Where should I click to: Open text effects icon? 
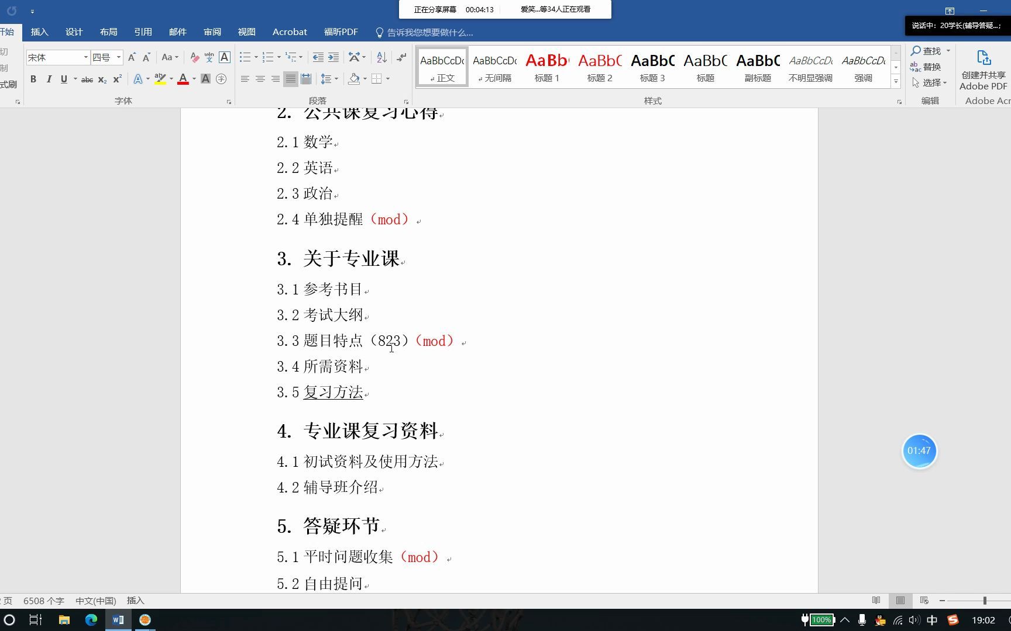coord(138,79)
